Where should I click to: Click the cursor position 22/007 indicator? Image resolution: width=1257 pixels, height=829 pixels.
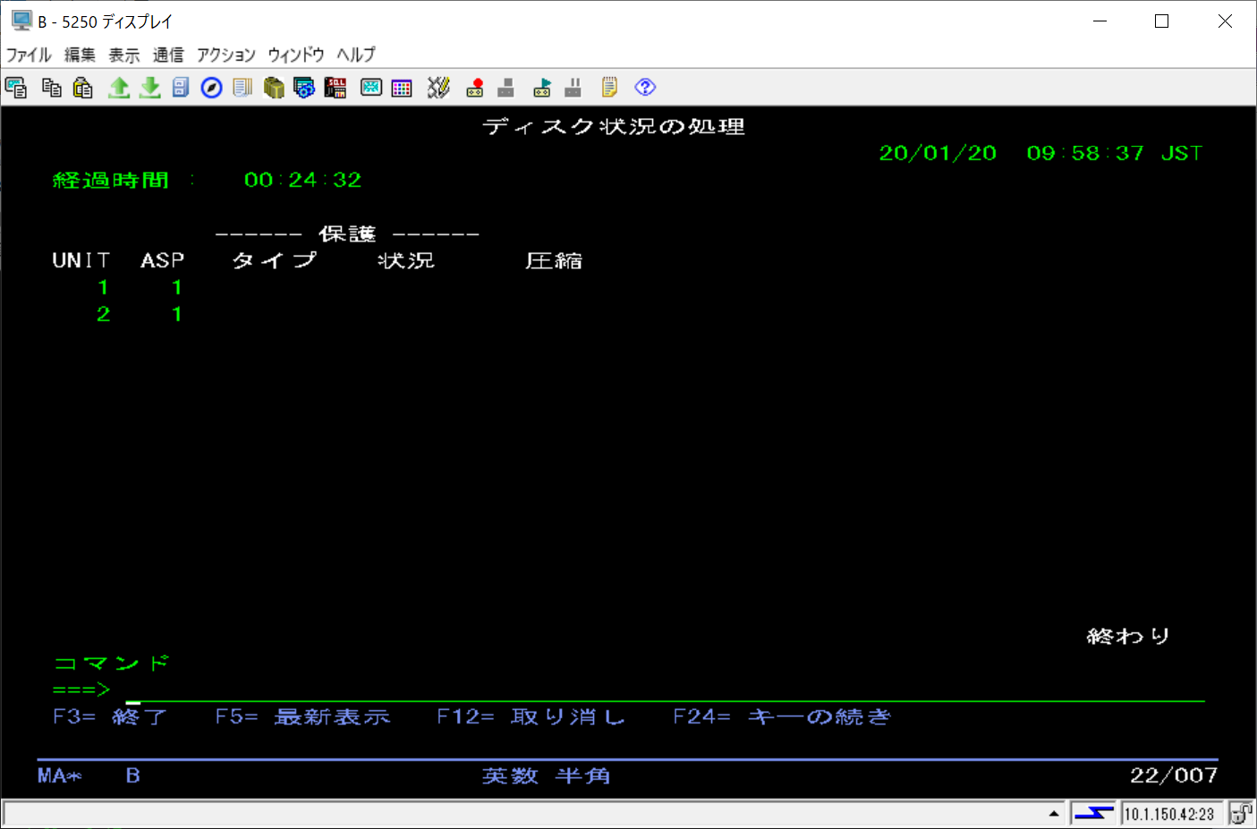point(1174,775)
